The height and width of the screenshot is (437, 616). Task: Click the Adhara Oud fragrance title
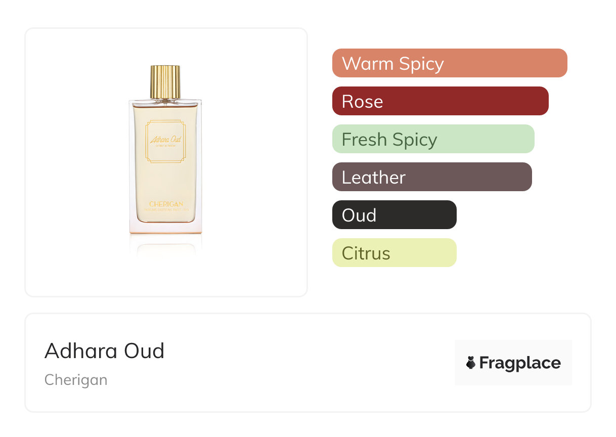[105, 351]
